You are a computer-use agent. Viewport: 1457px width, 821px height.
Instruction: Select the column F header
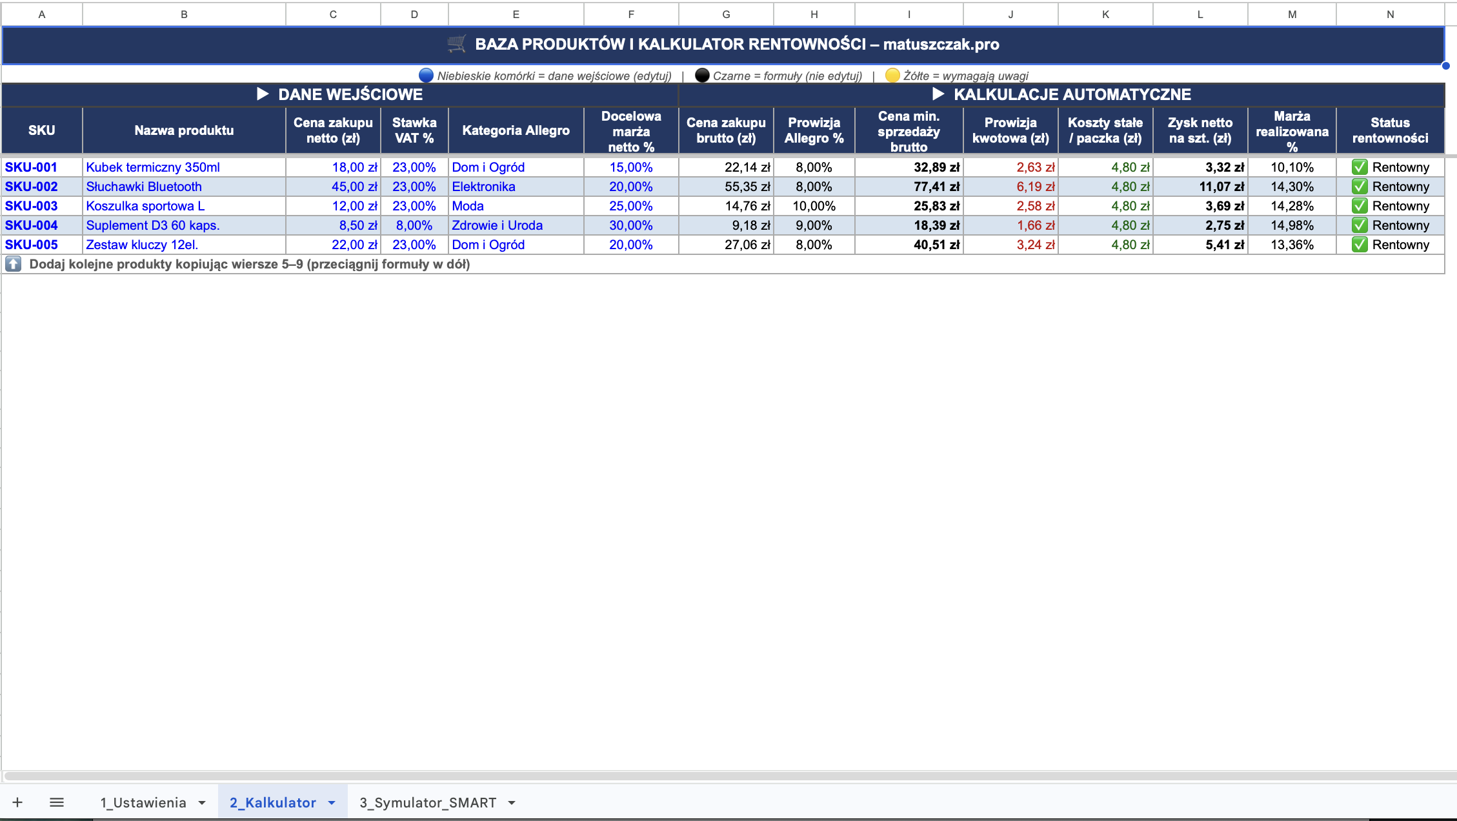point(630,14)
